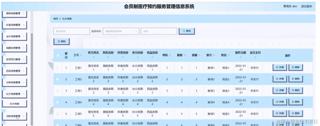
Task: Click cell 工号3 in table
Action: point(78,91)
